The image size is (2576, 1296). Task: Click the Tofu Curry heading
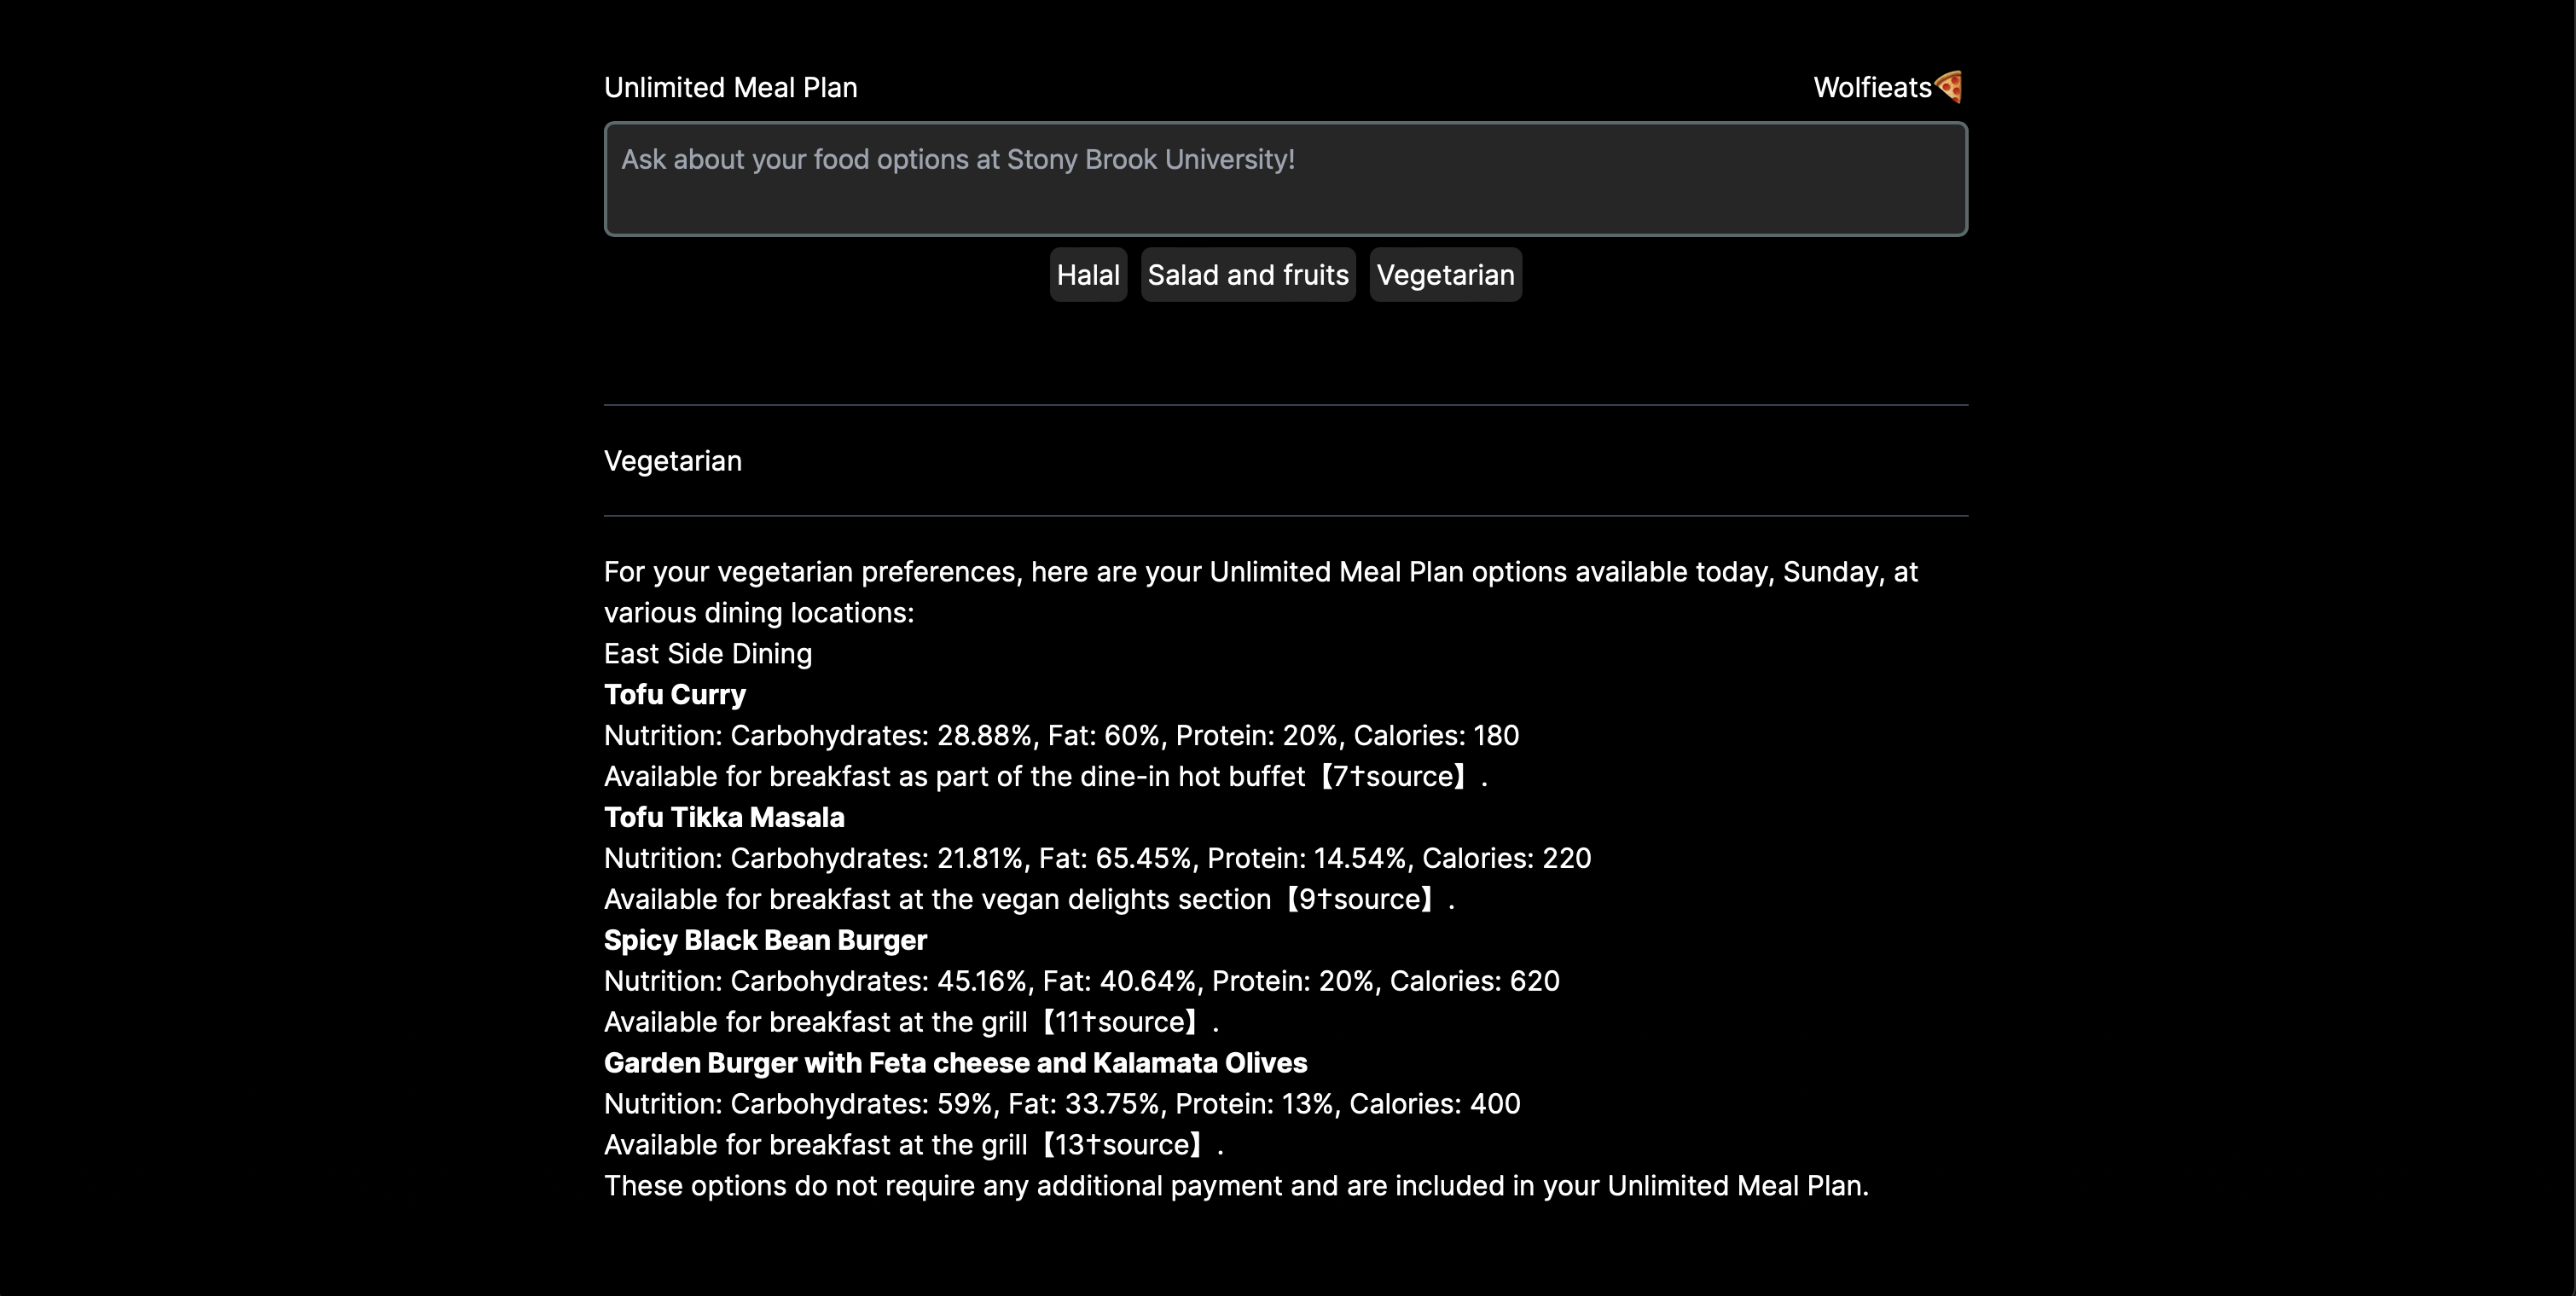[675, 694]
